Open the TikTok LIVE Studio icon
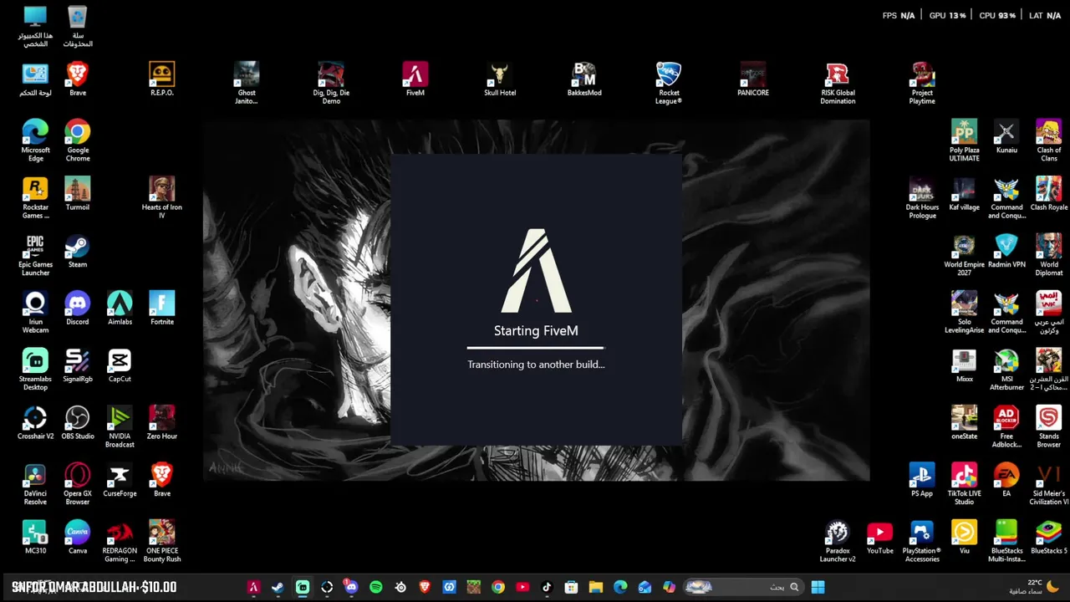Image resolution: width=1070 pixels, height=602 pixels. (x=964, y=484)
